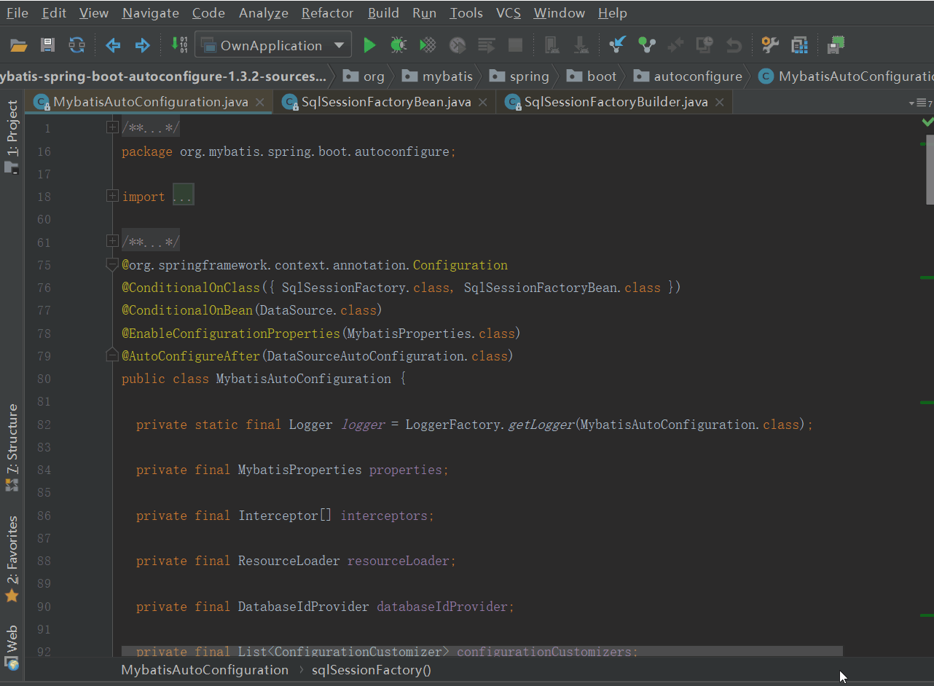Viewport: 934px width, 686px height.
Task: Start Debug with the bug icon
Action: [x=399, y=45]
